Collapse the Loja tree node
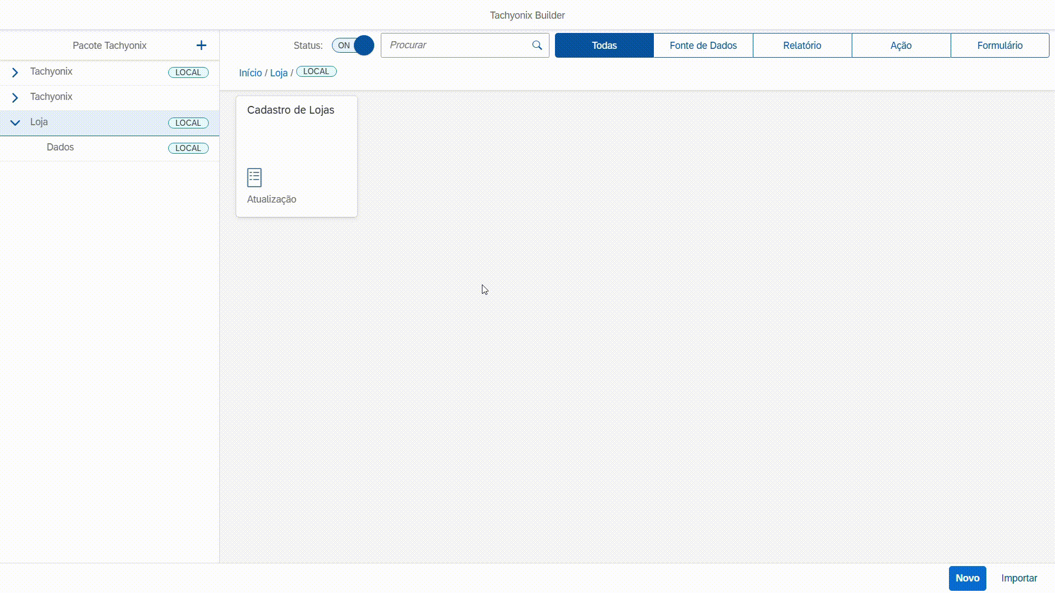 (15, 123)
